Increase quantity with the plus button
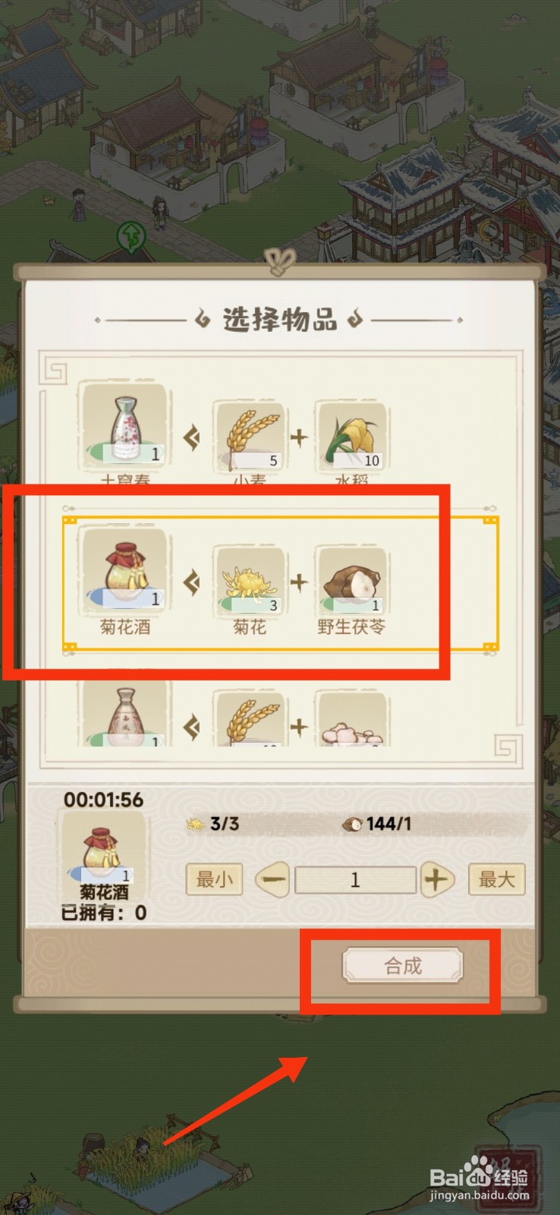 click(436, 880)
